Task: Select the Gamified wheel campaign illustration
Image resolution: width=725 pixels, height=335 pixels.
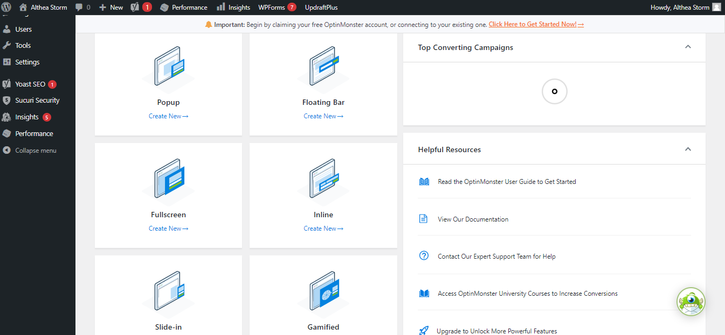Action: [323, 294]
